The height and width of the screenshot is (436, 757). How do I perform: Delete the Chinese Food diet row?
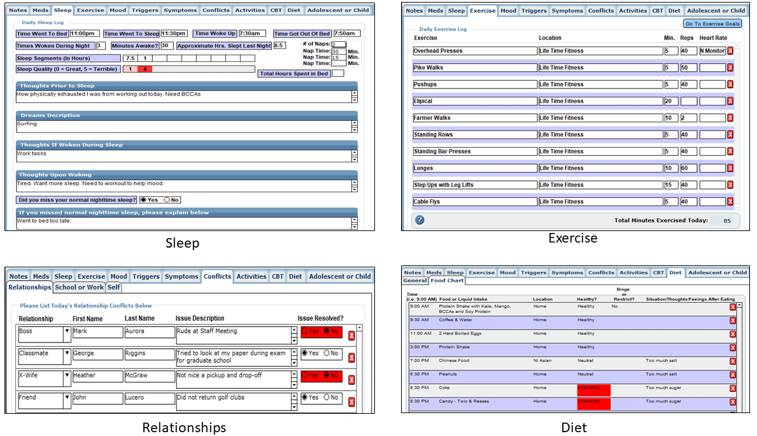click(x=733, y=361)
